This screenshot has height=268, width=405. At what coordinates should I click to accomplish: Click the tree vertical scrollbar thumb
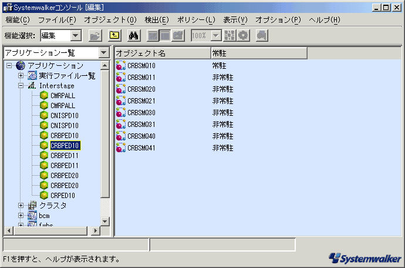[x=105, y=134]
